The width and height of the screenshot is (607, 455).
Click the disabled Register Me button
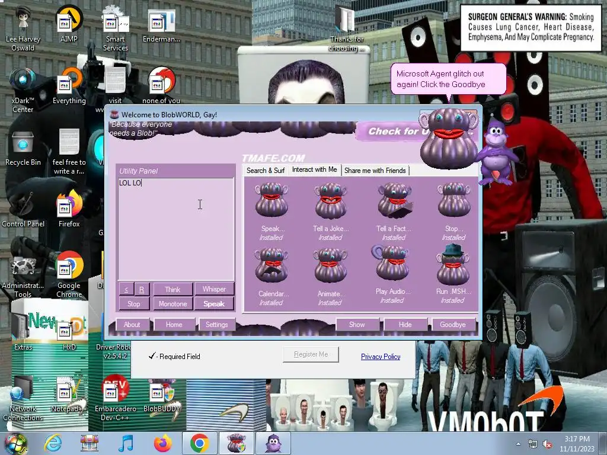click(311, 354)
